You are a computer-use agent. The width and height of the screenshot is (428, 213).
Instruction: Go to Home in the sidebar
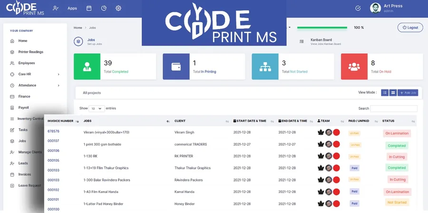[x=23, y=40]
